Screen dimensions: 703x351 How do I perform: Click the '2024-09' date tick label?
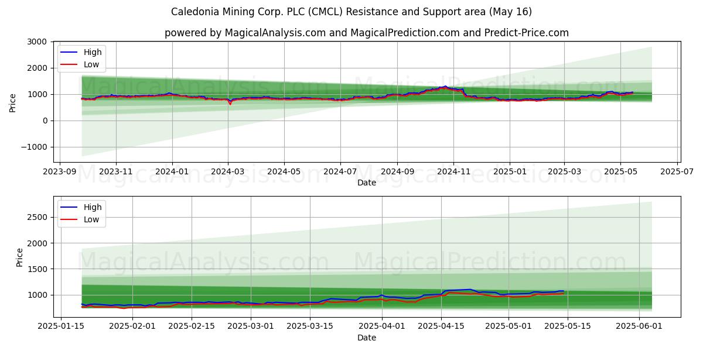point(397,173)
